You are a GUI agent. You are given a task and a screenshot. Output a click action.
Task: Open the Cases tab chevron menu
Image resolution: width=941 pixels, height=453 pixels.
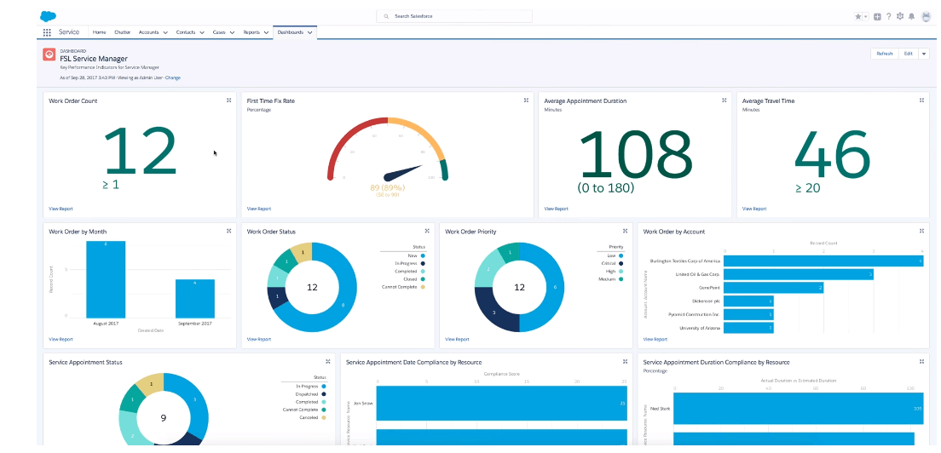[231, 32]
